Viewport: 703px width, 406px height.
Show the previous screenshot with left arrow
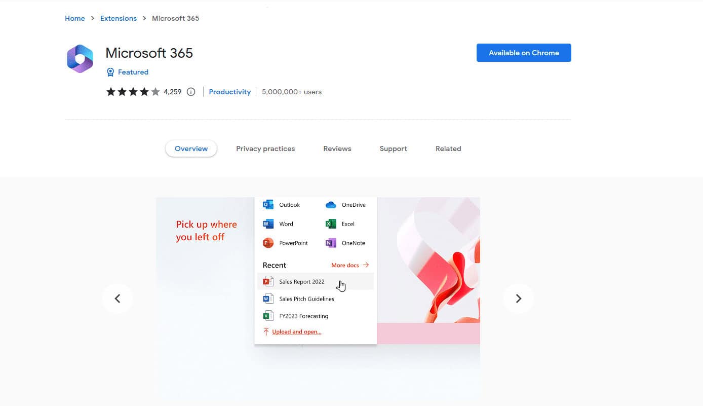click(118, 299)
